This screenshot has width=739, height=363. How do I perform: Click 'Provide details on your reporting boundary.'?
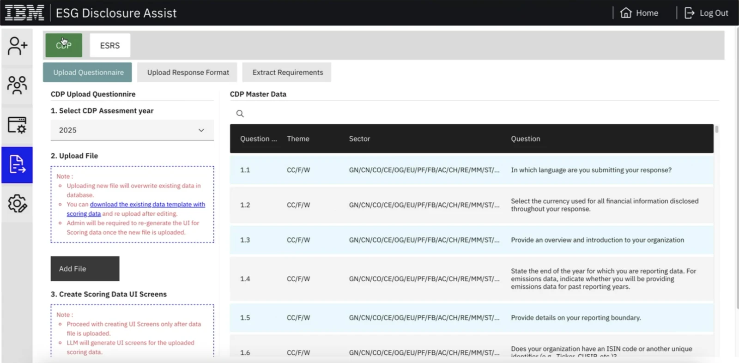575,318
